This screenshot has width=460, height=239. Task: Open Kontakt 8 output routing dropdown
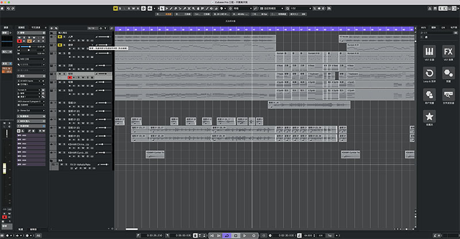(x=29, y=90)
